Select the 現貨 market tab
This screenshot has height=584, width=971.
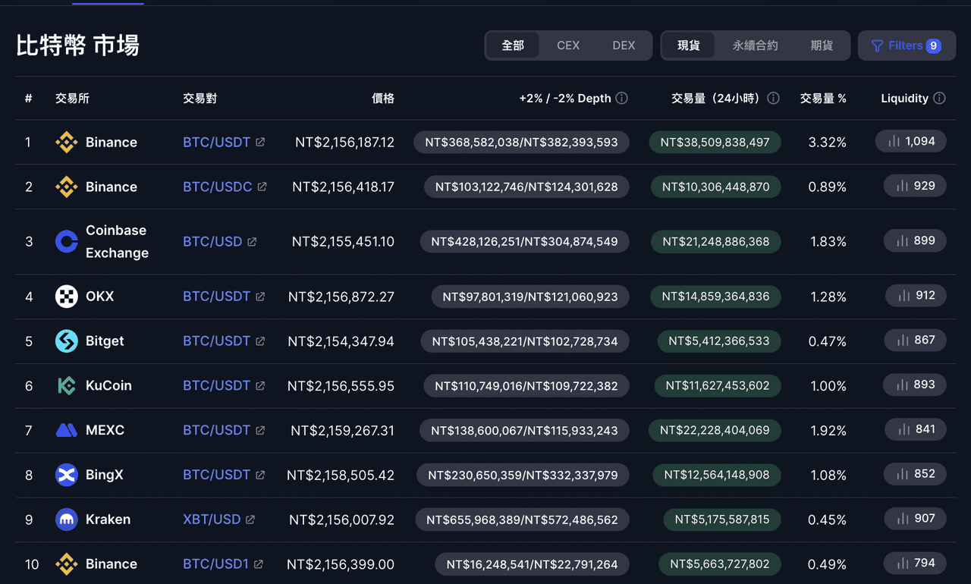(x=689, y=46)
